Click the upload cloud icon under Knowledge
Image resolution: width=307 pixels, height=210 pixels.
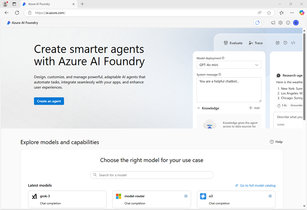coord(210,124)
